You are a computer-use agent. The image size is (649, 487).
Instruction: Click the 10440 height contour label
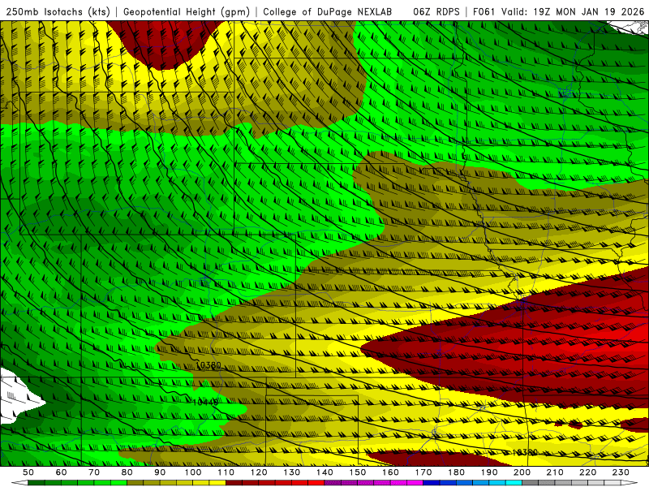[205, 402]
